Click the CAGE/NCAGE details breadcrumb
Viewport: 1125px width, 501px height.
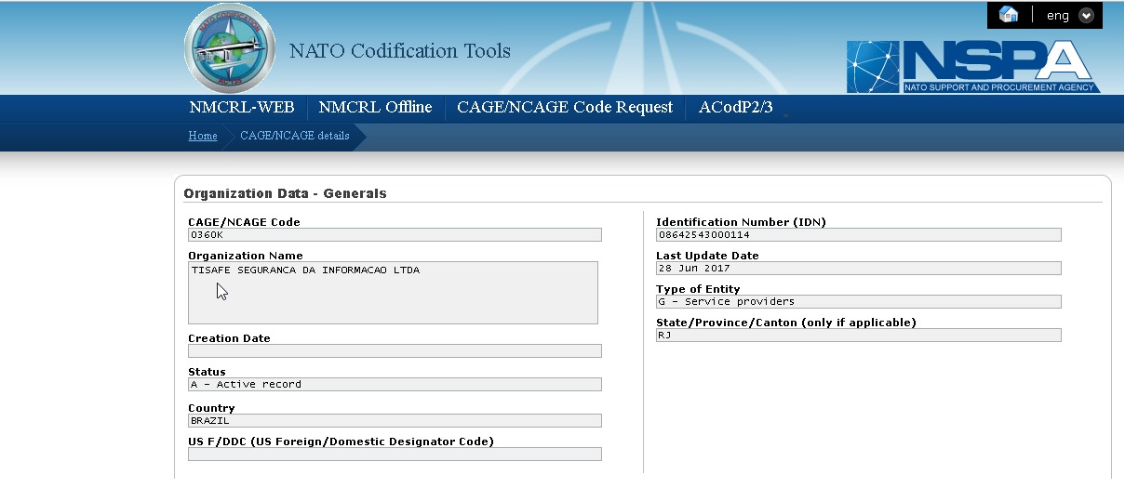click(295, 136)
